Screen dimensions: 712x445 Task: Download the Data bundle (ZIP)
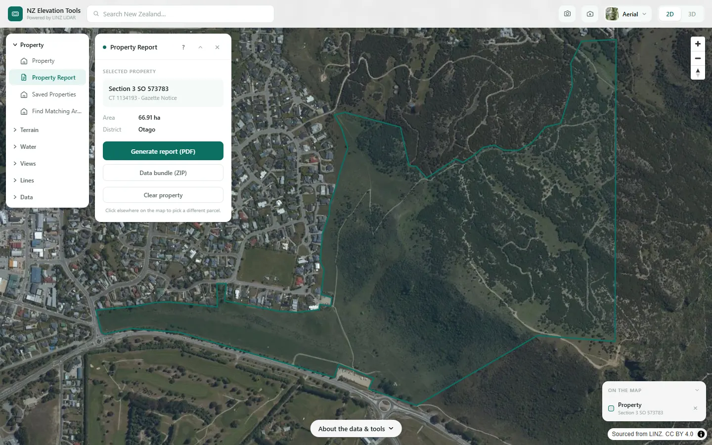coord(163,173)
